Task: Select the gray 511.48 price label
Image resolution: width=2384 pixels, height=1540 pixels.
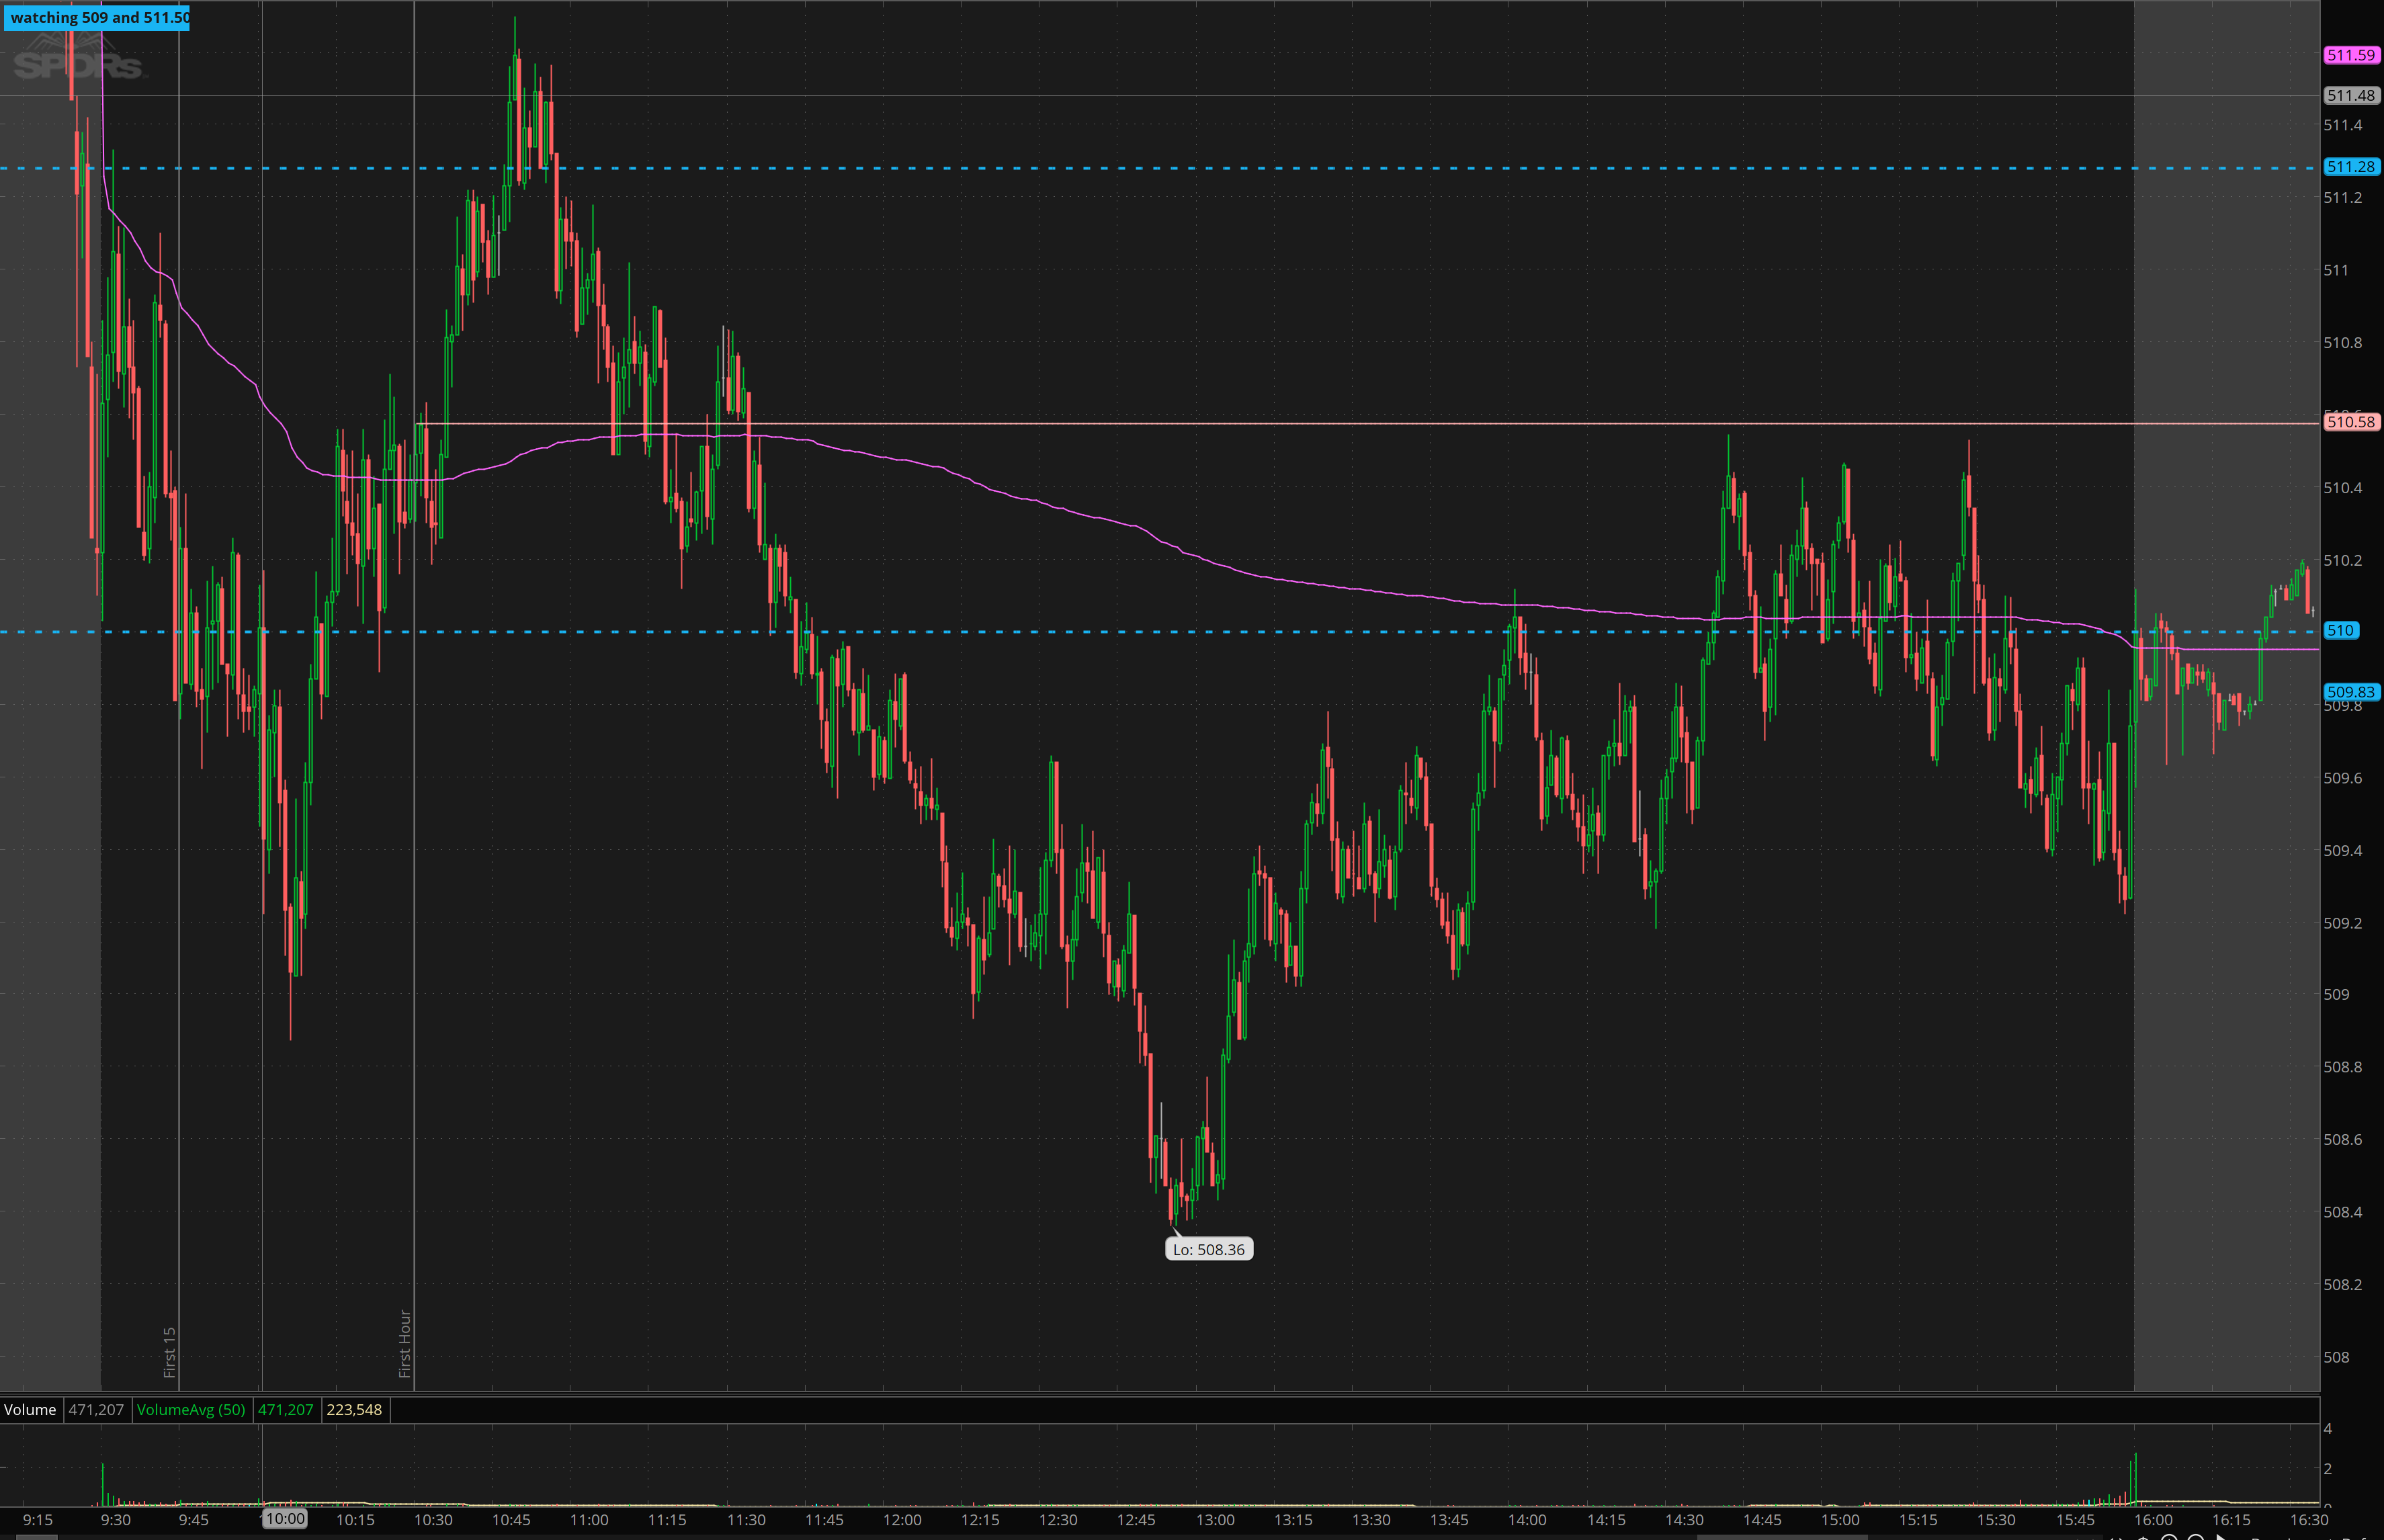Action: click(2350, 95)
